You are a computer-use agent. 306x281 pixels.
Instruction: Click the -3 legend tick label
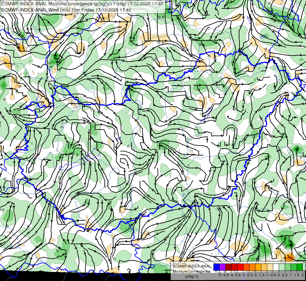point(243,275)
